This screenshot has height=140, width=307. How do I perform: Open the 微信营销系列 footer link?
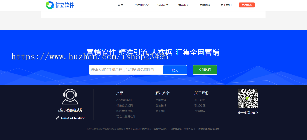pyautogui.click(x=125, y=106)
